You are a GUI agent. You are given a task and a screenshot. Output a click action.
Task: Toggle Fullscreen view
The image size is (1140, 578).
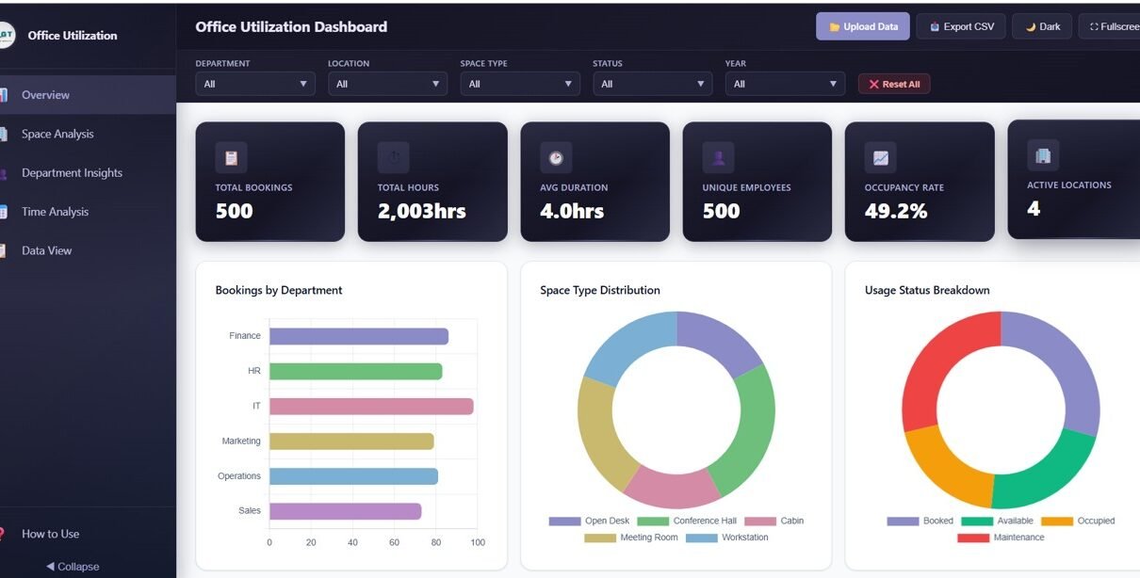click(1113, 26)
